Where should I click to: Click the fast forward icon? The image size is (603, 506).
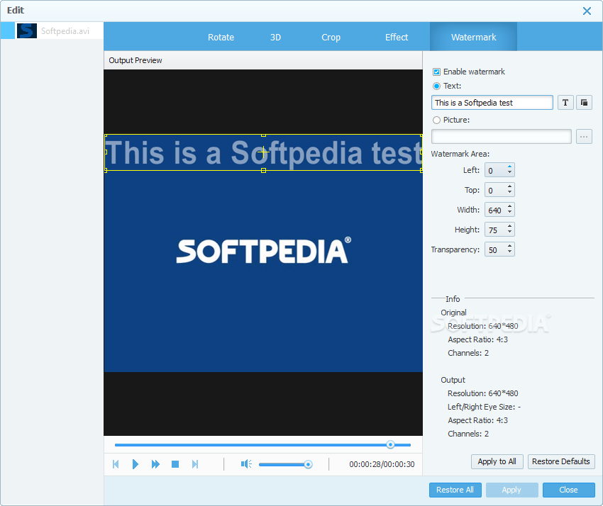(x=155, y=464)
